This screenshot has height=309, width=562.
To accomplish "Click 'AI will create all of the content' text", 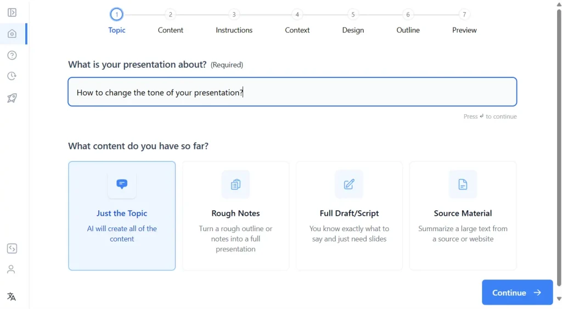I will (122, 234).
